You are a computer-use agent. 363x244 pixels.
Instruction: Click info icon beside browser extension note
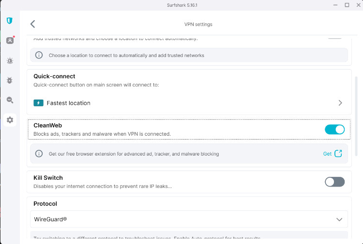(x=39, y=154)
